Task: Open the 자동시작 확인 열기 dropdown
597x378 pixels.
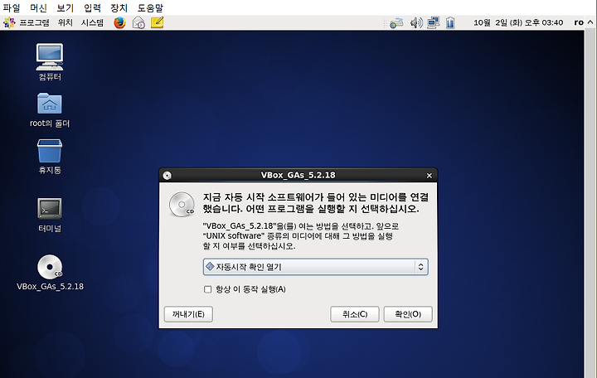Action: pos(315,267)
